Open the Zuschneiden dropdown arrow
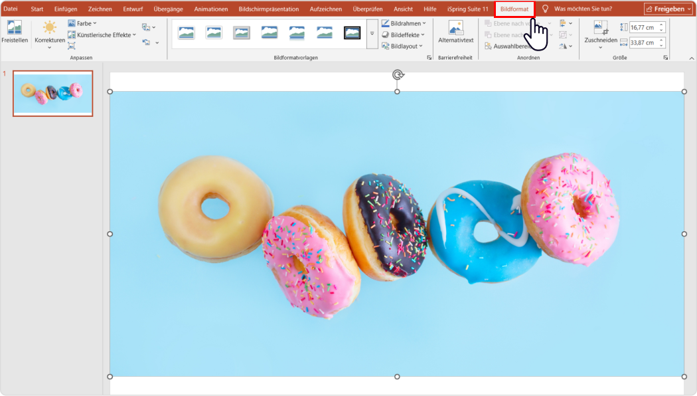697x396 pixels. [x=600, y=47]
